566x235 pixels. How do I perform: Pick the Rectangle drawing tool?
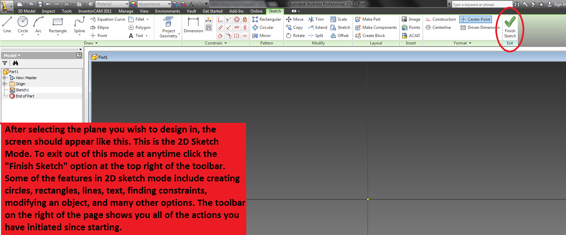tap(58, 24)
